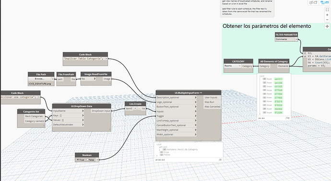Screen dimensions: 331x181
Task: Switch to 3D geometry preview navigation
Action: 313,2
